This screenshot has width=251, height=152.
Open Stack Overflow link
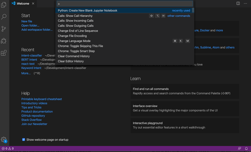[x=32, y=120]
